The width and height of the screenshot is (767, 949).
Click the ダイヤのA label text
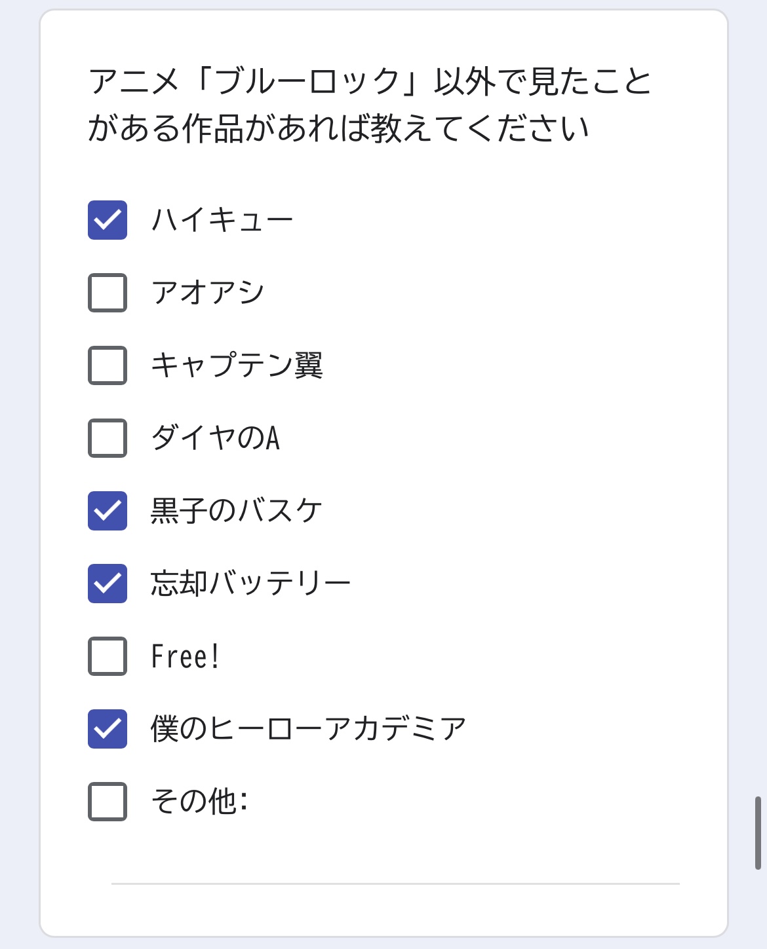216,438
